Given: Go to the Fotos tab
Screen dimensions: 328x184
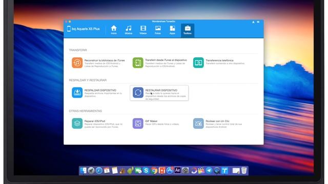Looking at the screenshot, I should click(x=158, y=30).
